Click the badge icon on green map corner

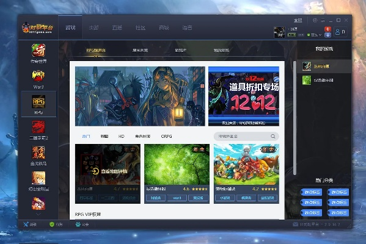(199, 149)
